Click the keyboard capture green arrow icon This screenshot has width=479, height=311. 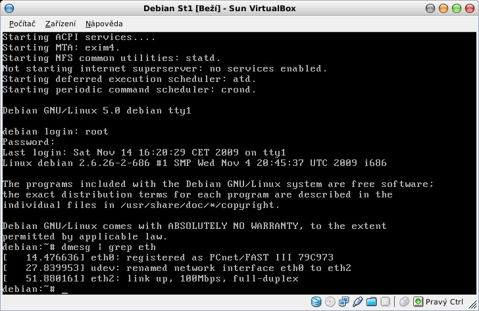(417, 302)
